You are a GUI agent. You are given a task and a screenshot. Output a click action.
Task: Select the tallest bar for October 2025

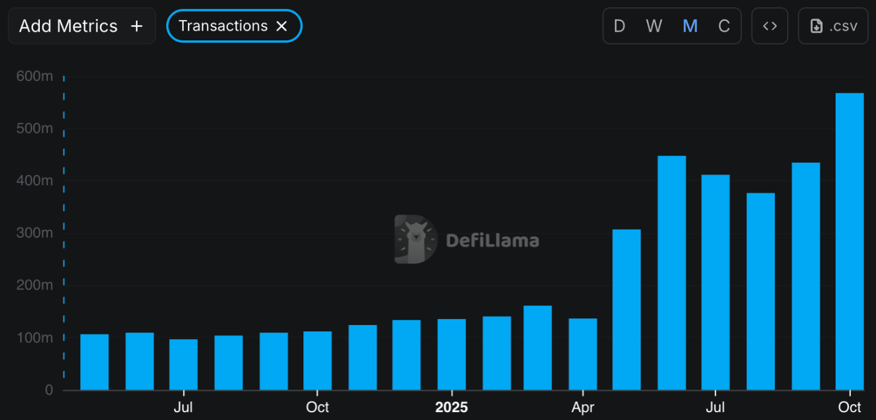click(x=850, y=242)
